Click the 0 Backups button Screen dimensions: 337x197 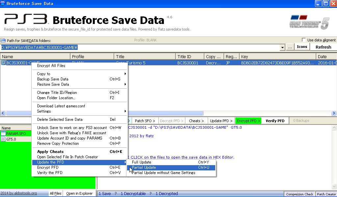point(301,121)
